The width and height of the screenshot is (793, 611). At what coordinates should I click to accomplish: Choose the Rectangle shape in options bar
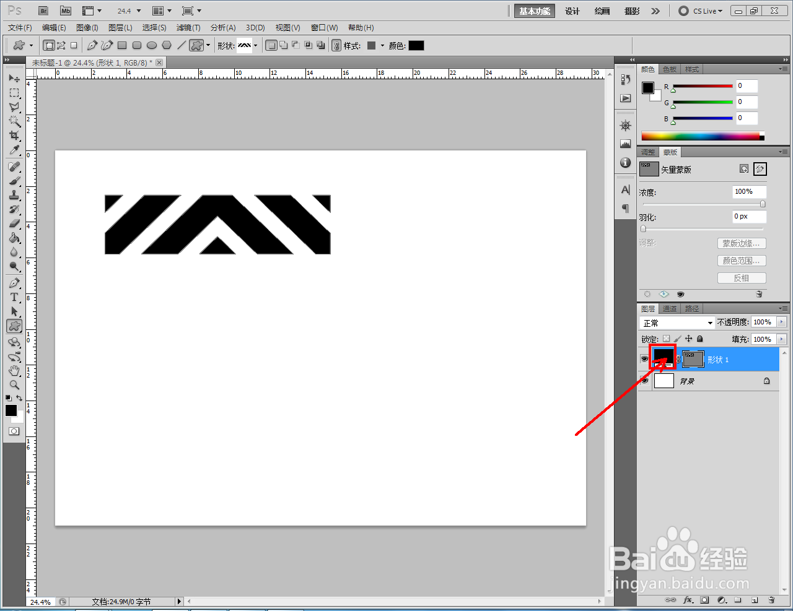point(122,45)
